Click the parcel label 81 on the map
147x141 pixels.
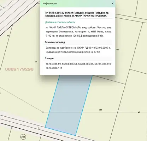tap(36, 62)
